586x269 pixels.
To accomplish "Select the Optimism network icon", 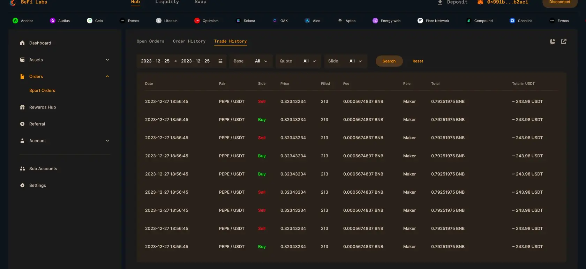I will [x=197, y=21].
